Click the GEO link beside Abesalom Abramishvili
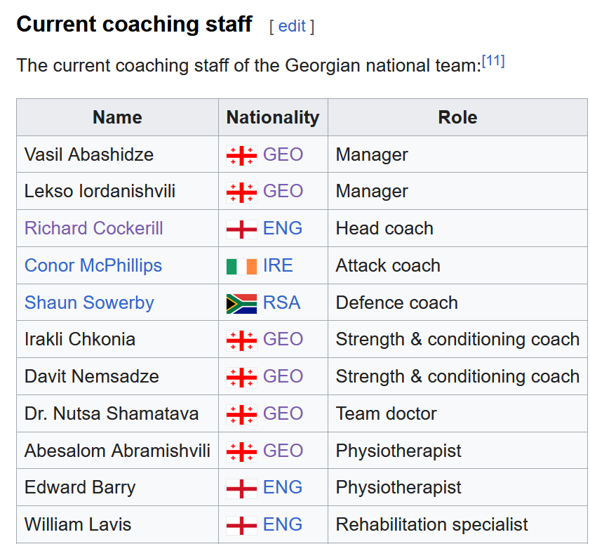The image size is (590, 544). [x=283, y=451]
